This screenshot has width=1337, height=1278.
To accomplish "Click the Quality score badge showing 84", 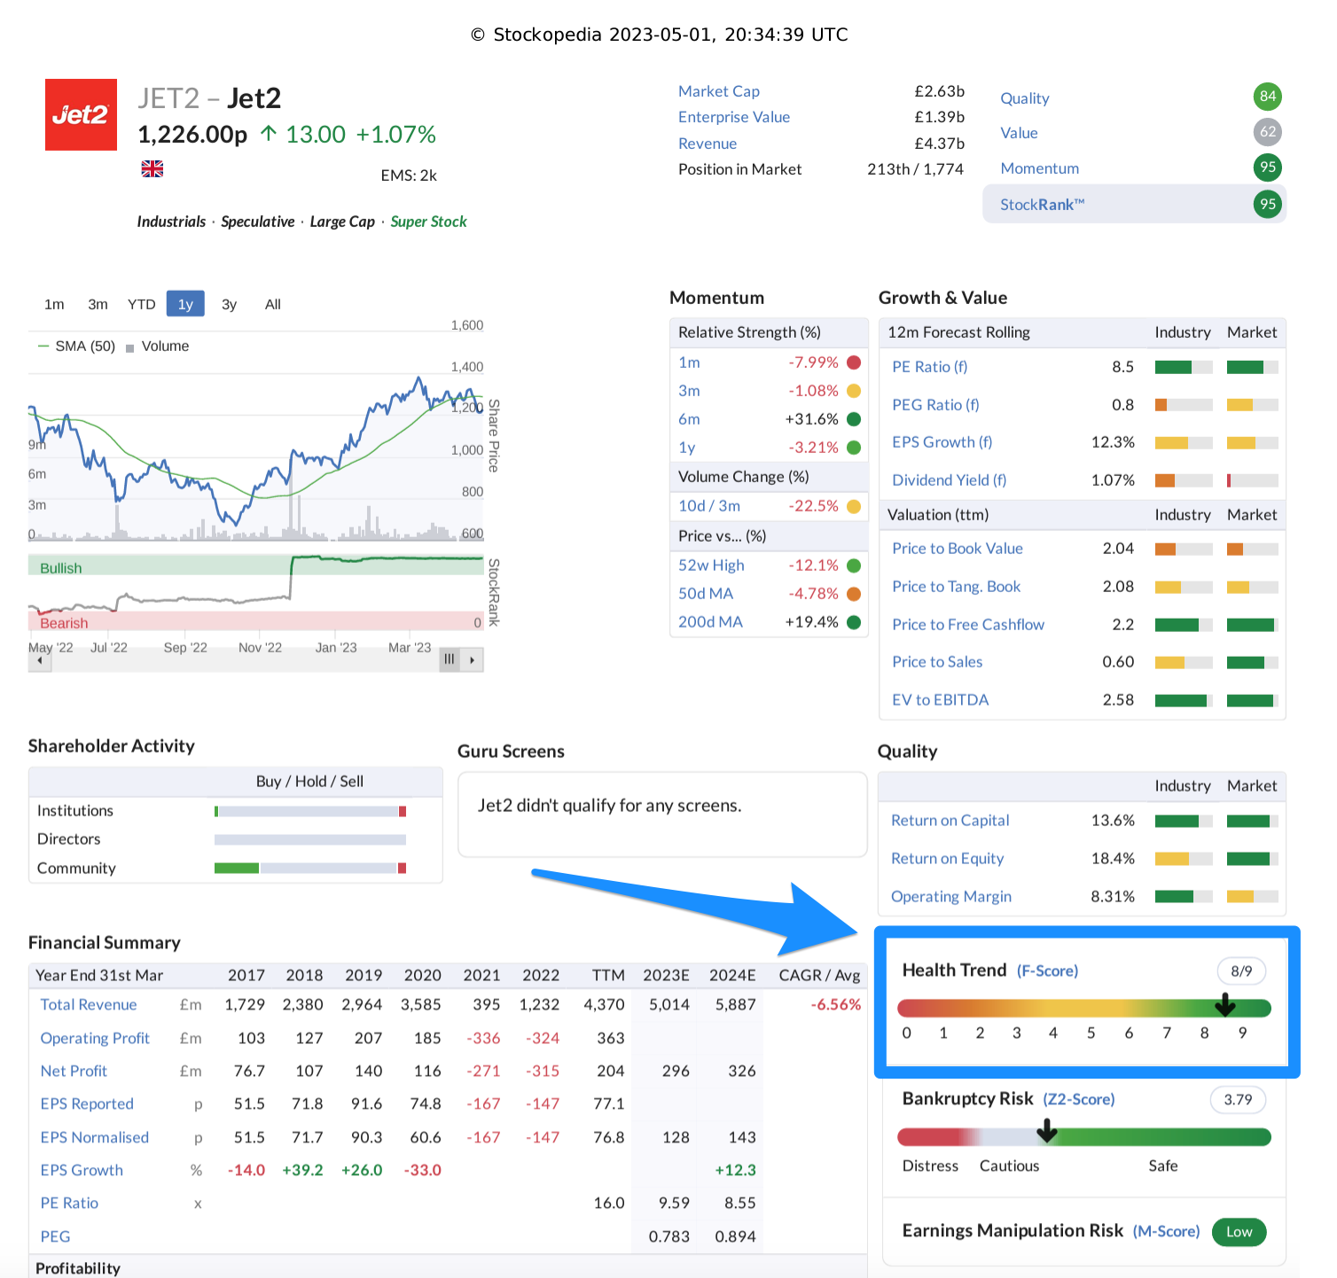I will pos(1268,97).
